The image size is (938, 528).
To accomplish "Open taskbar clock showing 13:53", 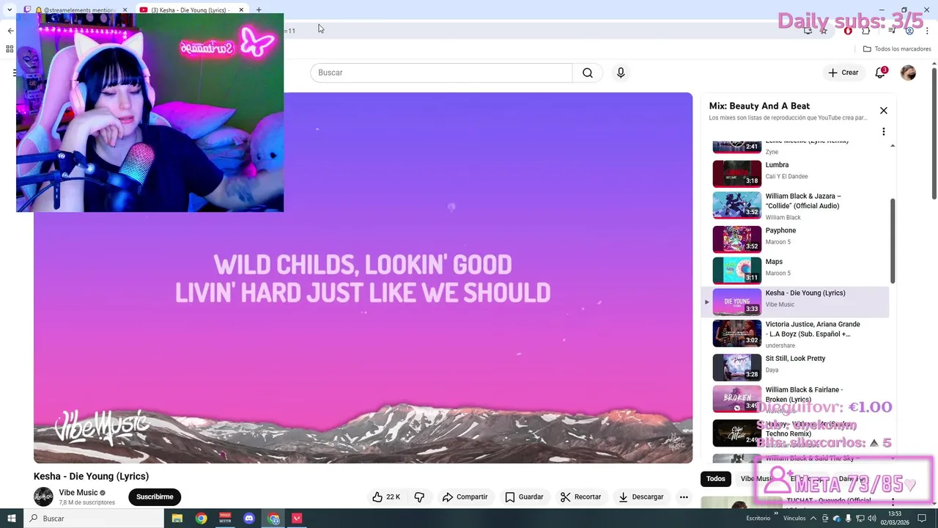I will coord(894,518).
